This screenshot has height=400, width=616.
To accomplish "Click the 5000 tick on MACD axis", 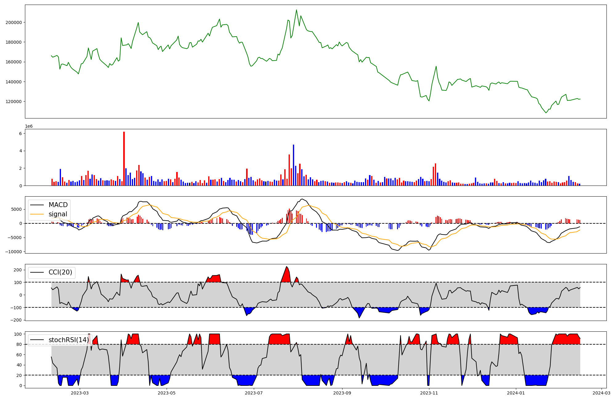I will (x=16, y=209).
